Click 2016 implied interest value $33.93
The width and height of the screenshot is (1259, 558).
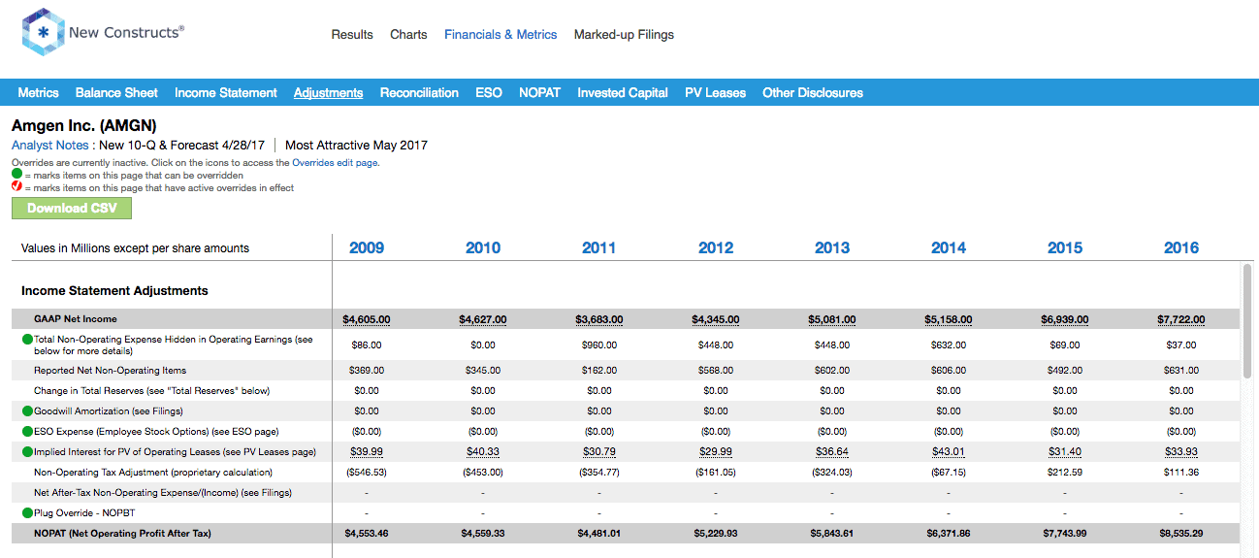tap(1181, 451)
